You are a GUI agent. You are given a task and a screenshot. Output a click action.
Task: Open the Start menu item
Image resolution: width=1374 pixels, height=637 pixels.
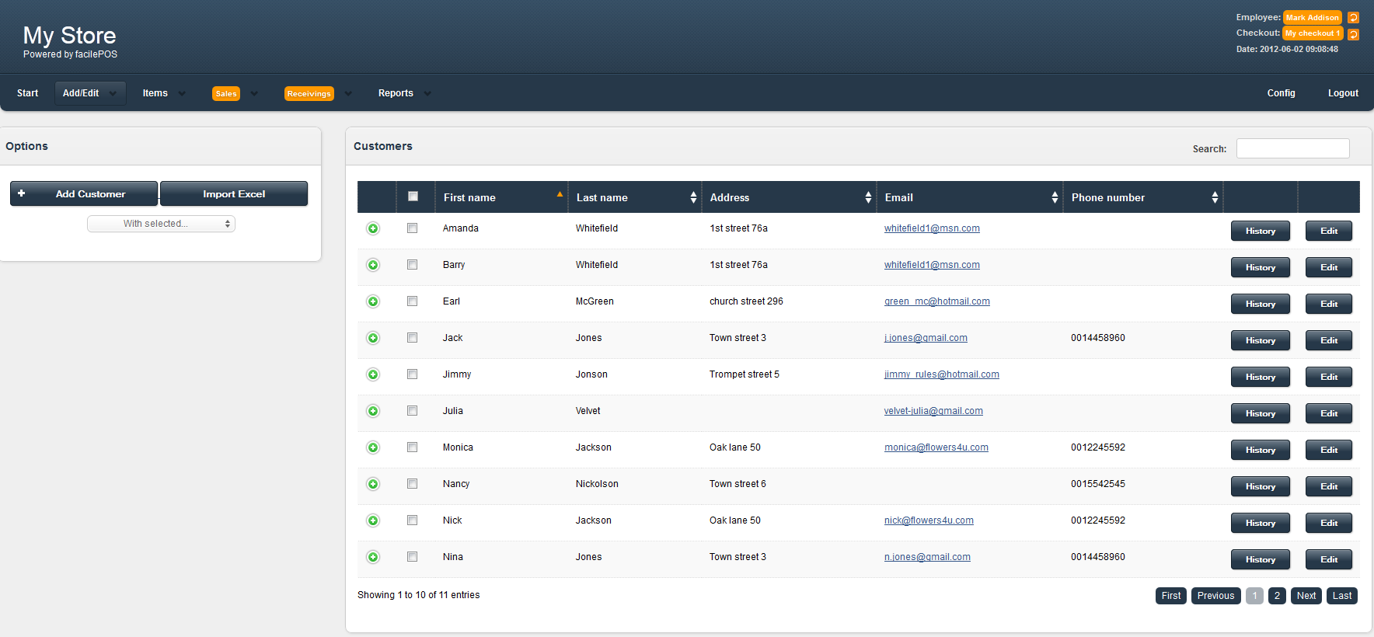click(27, 93)
